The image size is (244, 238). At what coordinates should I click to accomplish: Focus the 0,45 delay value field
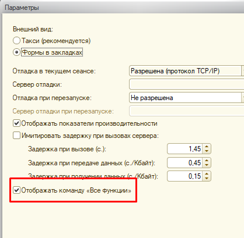coord(185,162)
